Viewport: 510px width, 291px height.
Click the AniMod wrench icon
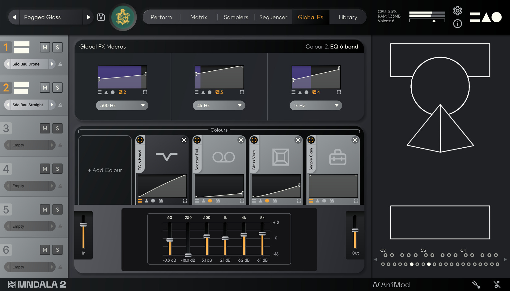pos(476,285)
